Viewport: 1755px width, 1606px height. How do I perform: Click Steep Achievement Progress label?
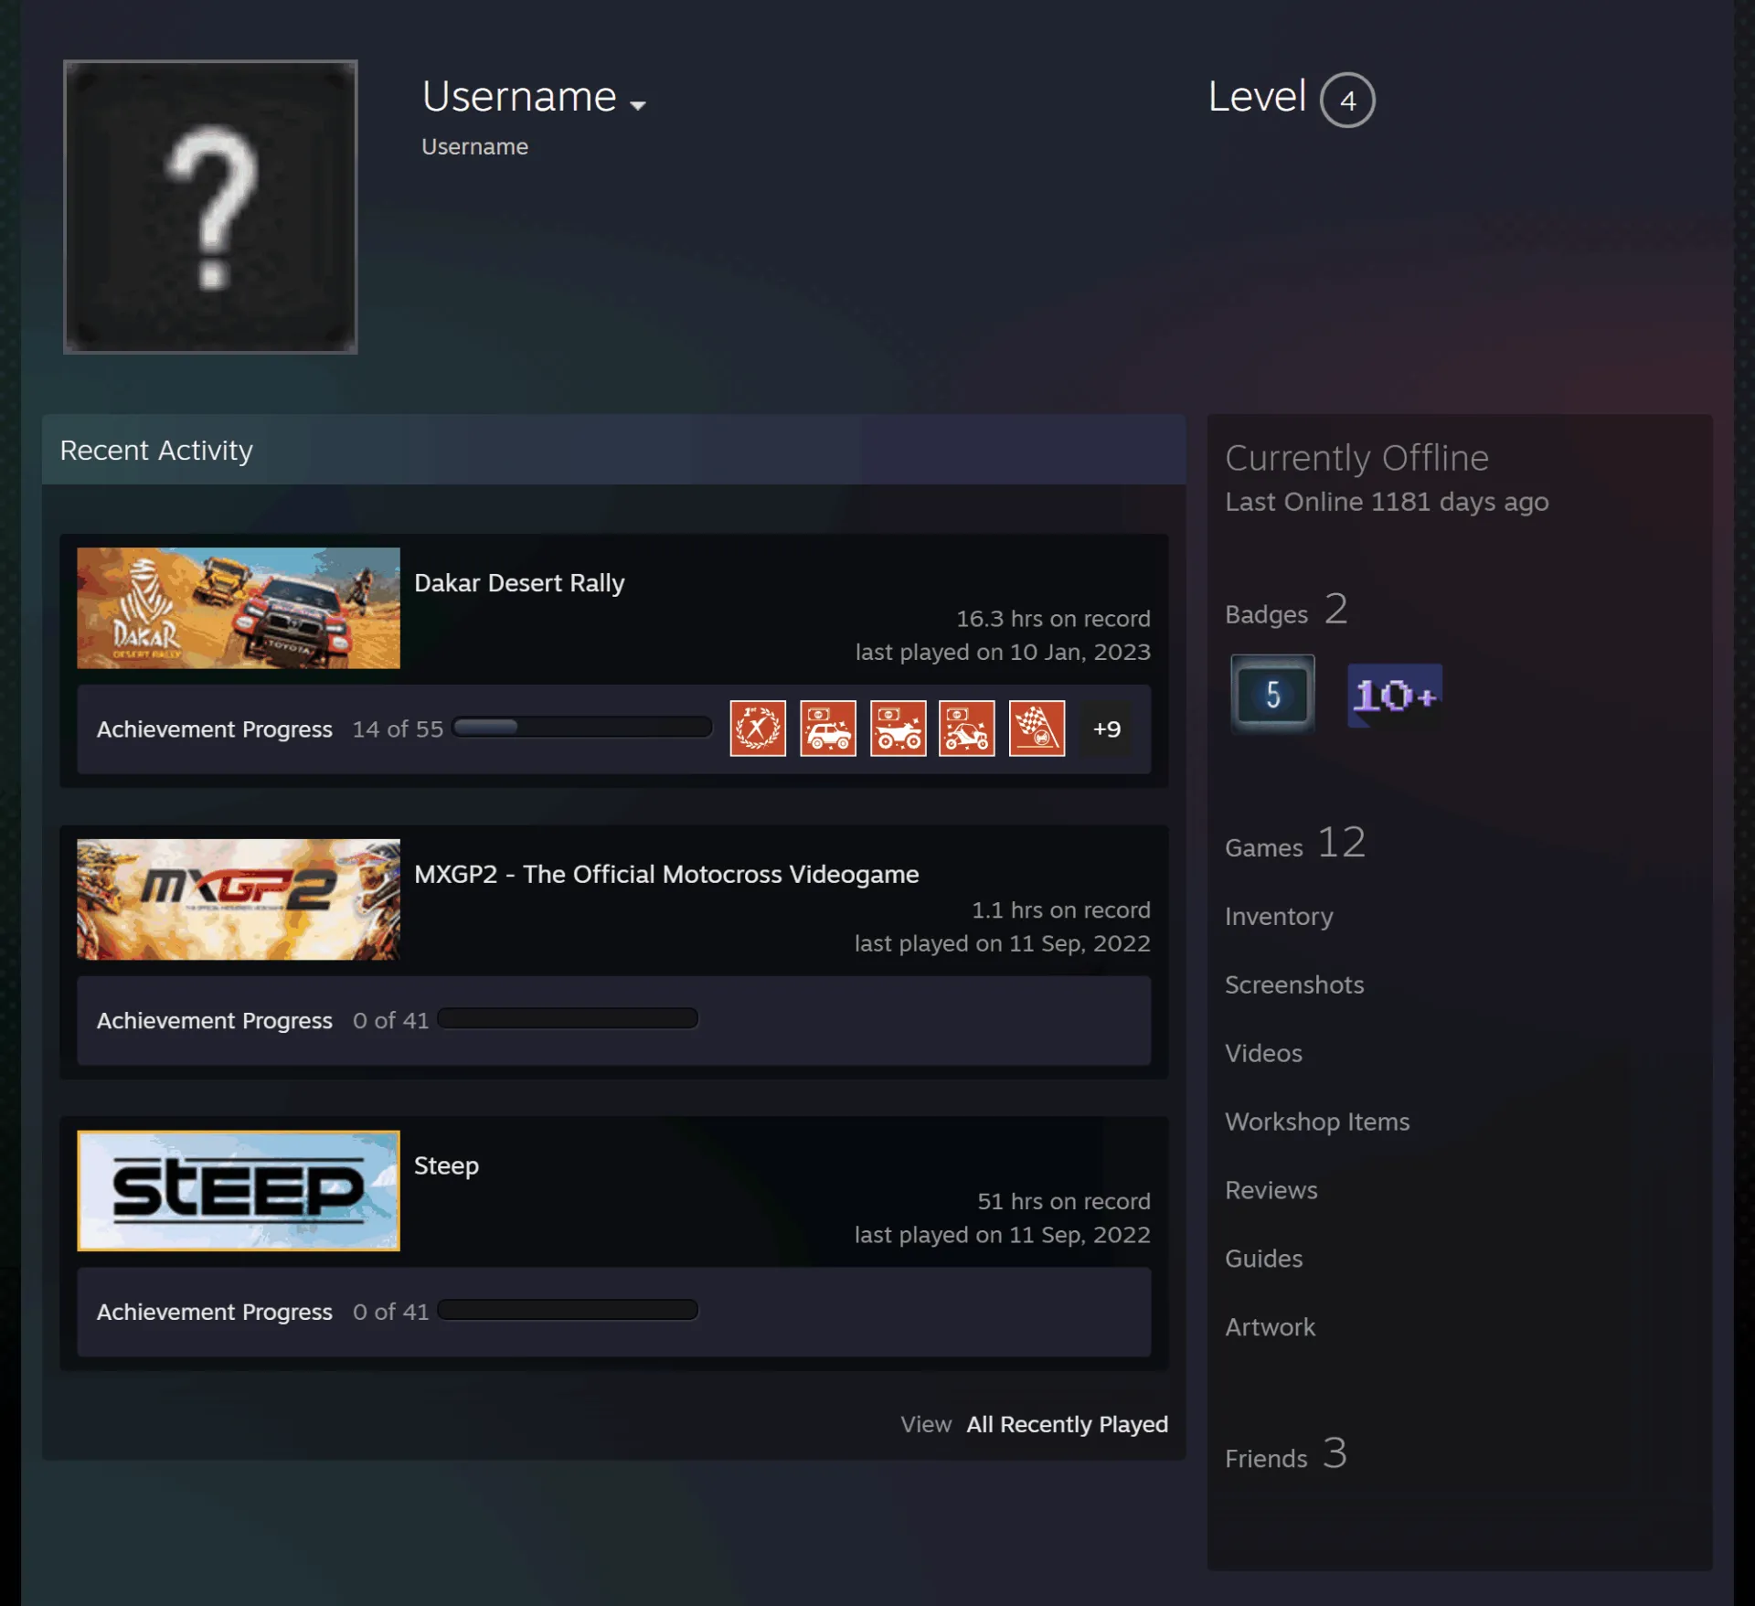[x=215, y=1312]
